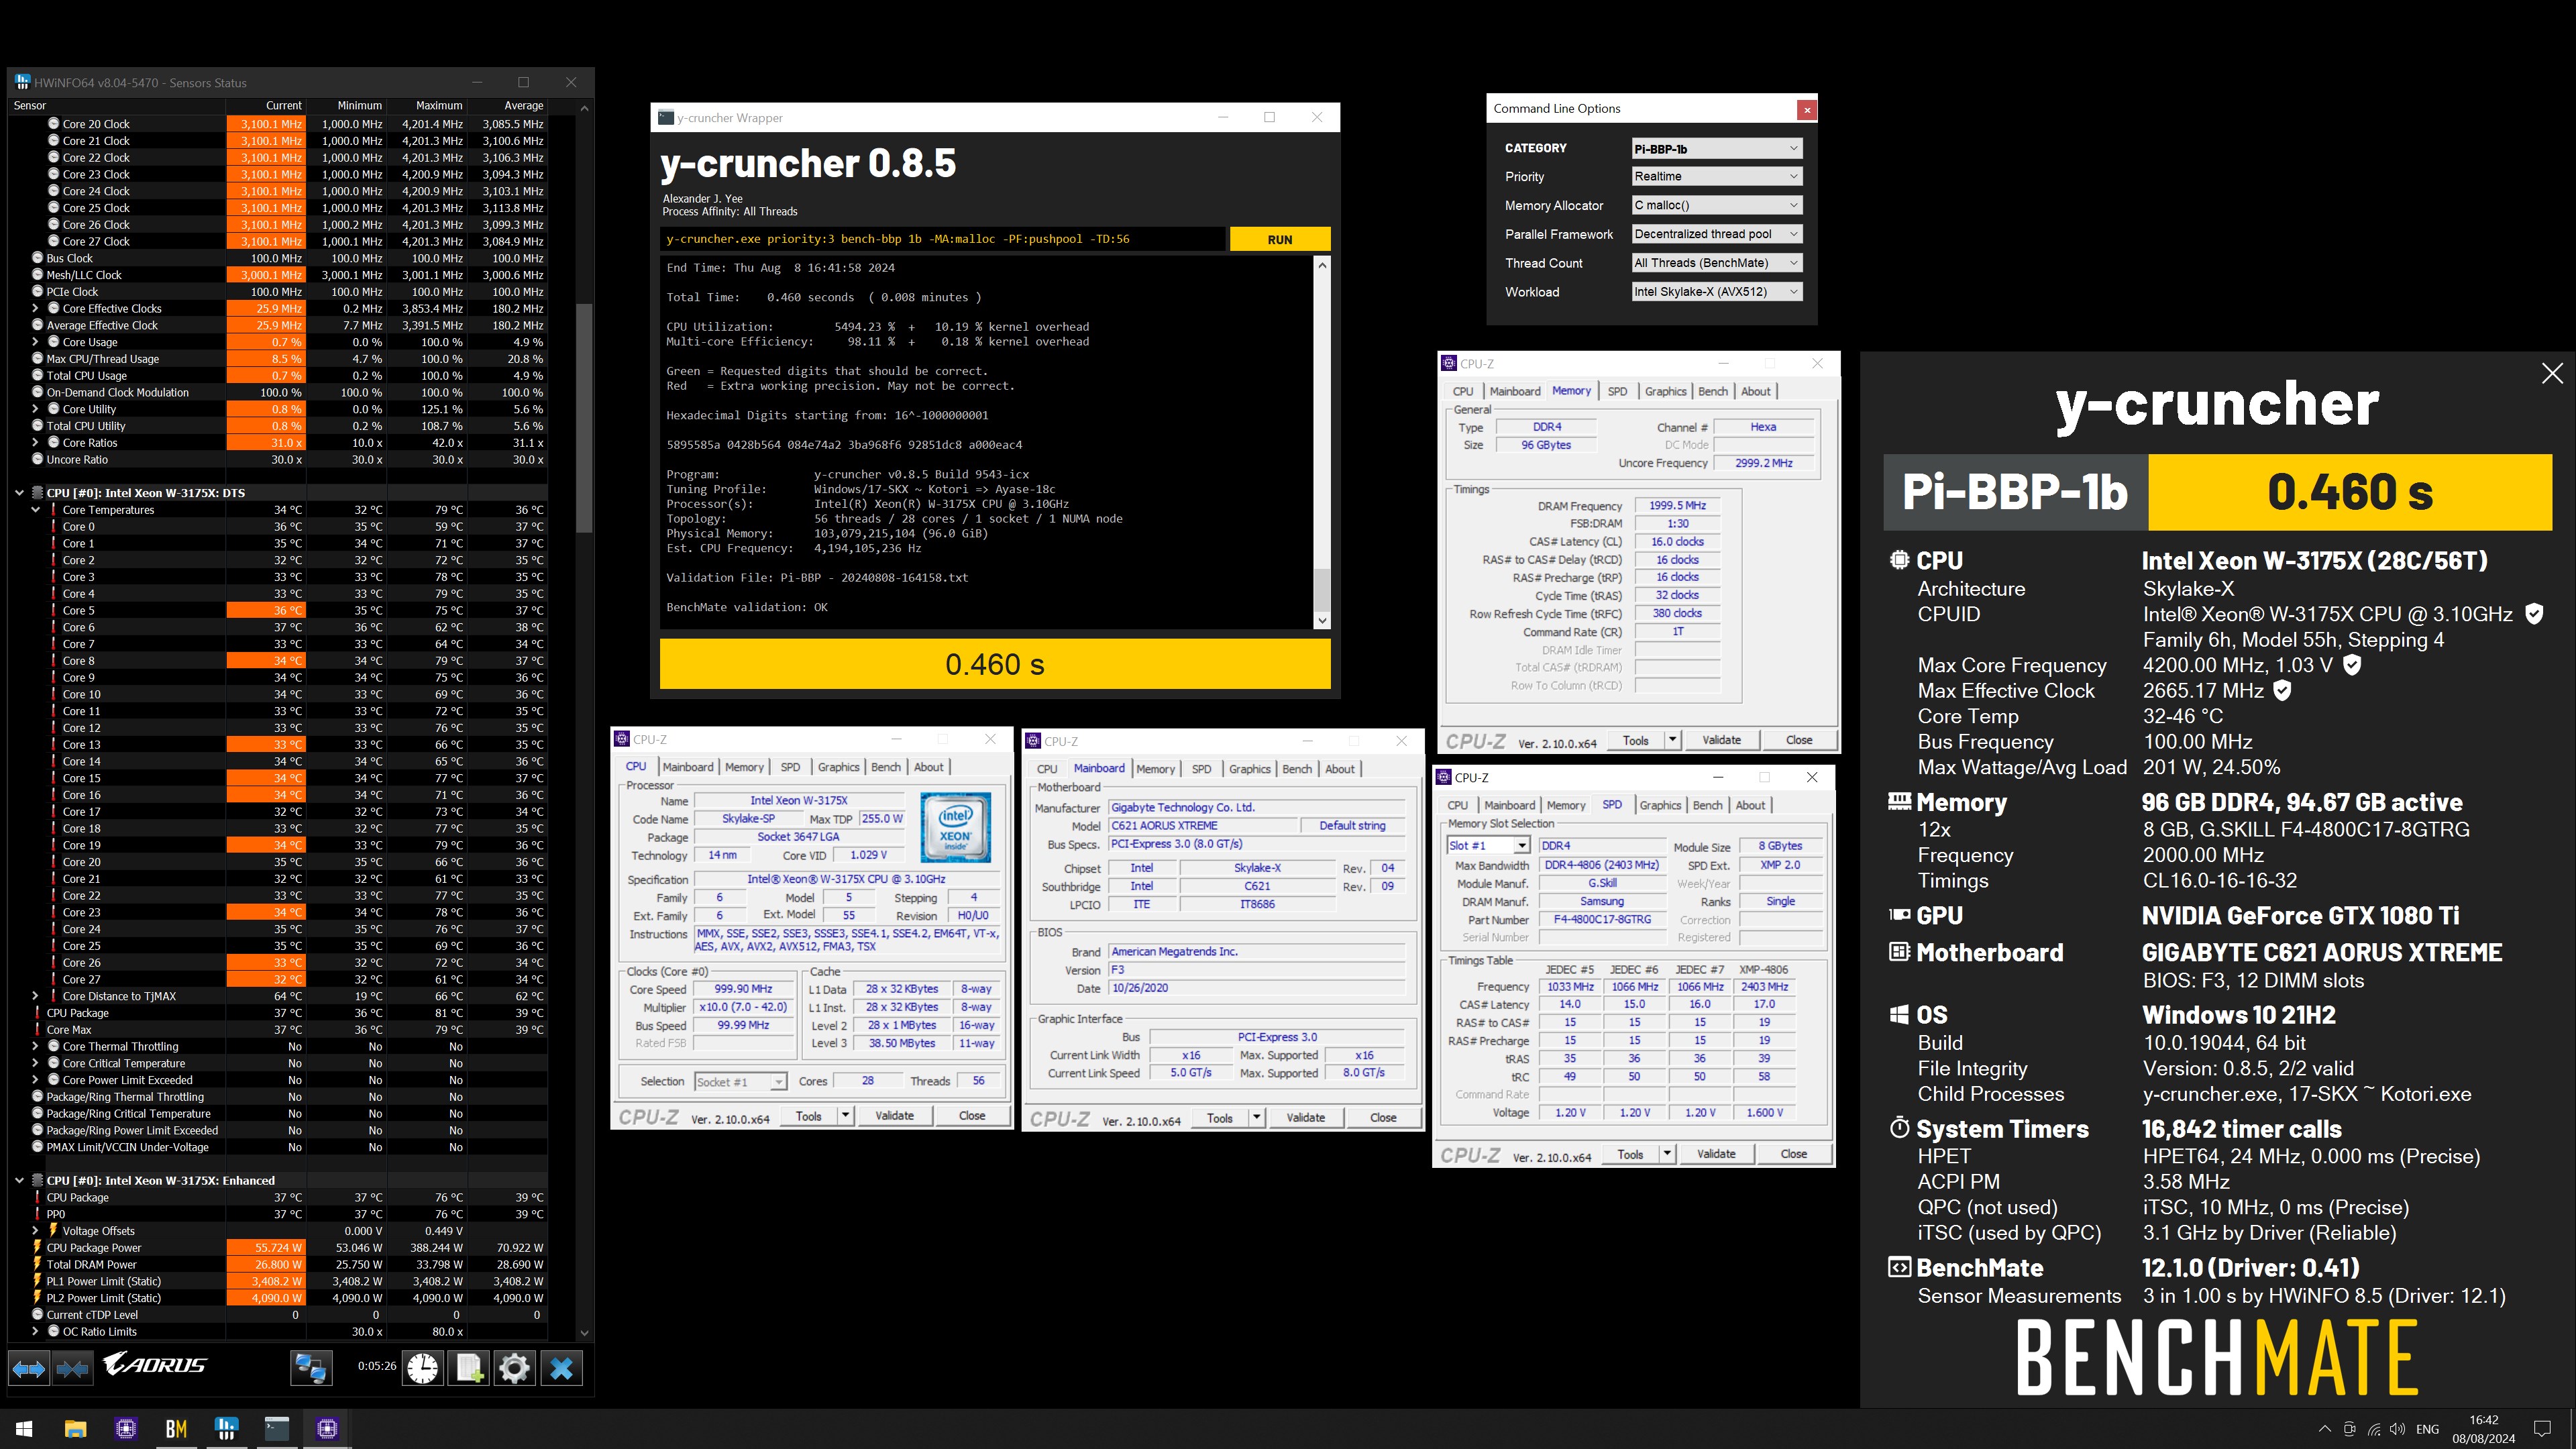Screen dimensions: 2576x1449
Task: Click HWiNFO expand-columns blue arrows button
Action: click(29, 1368)
